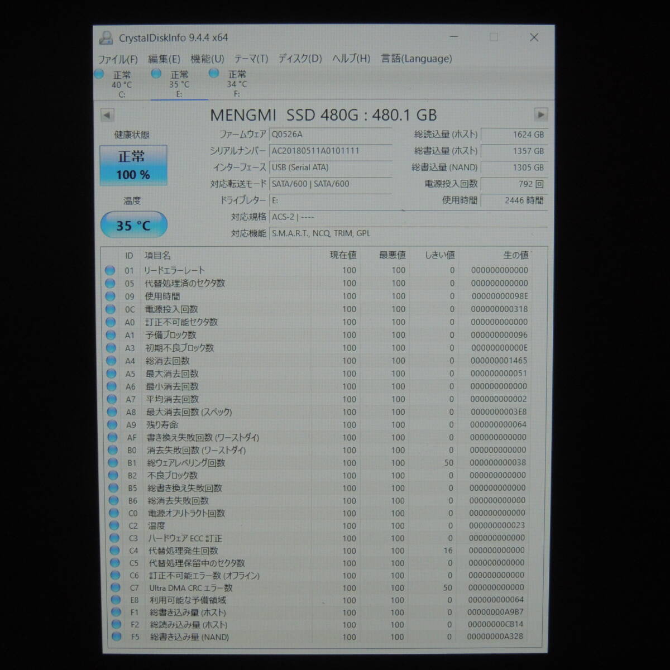670x670 pixels.
Task: Click the total host reads value 1624 GB
Action: (514, 135)
